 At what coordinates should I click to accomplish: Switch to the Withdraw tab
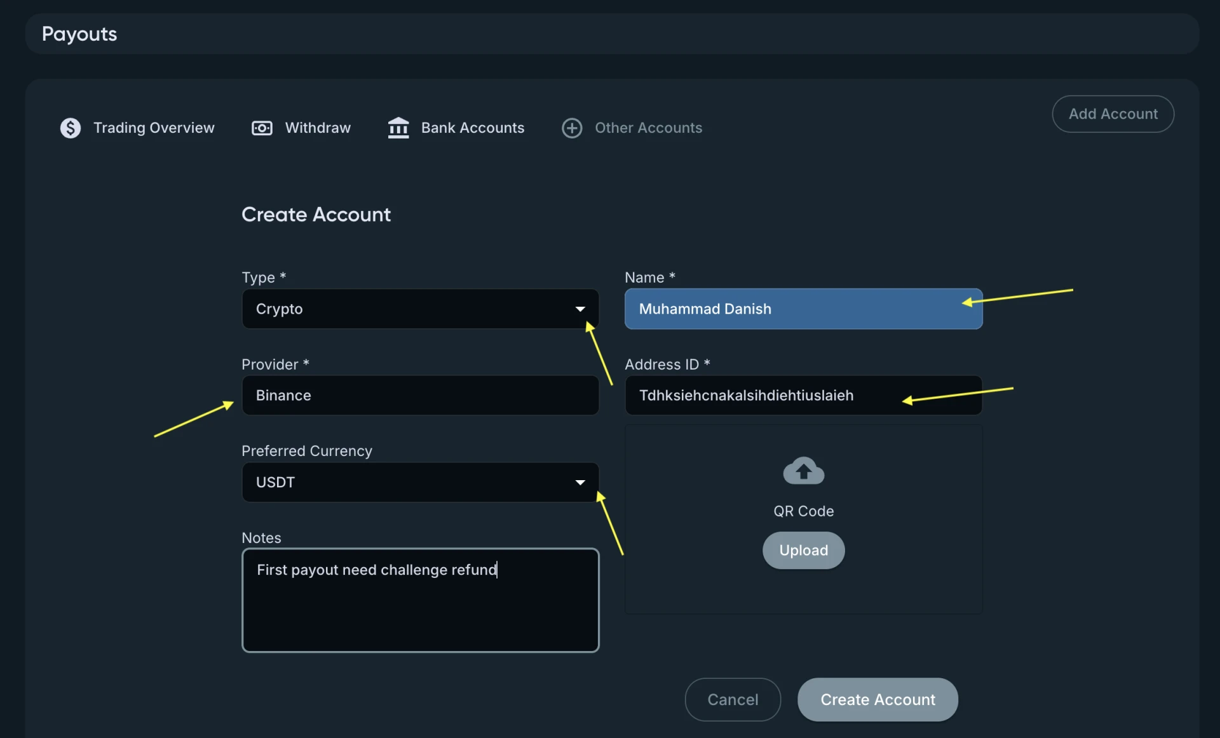coord(318,128)
